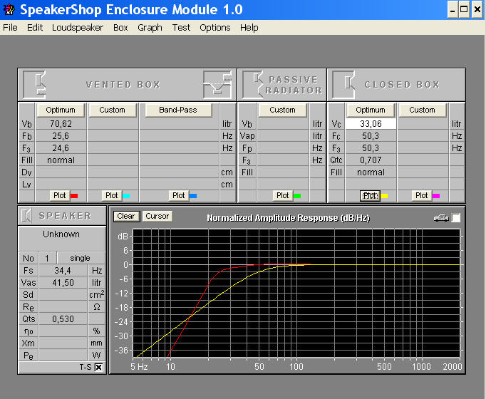
Task: Plot the closed box optimum curve (yellow)
Action: coord(370,195)
